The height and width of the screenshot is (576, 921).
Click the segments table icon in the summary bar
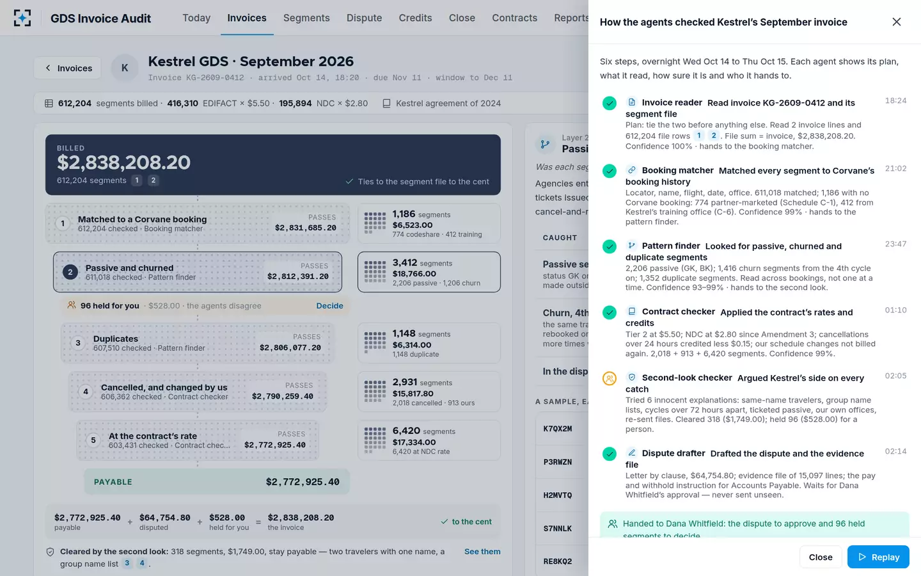49,103
